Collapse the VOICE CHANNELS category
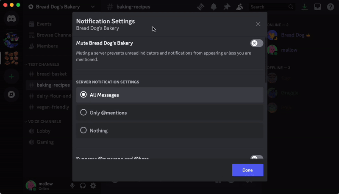The height and width of the screenshot is (194, 339). click(x=43, y=122)
